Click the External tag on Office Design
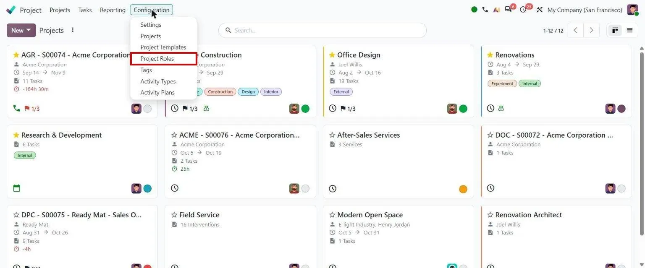This screenshot has height=268, width=645. point(341,92)
